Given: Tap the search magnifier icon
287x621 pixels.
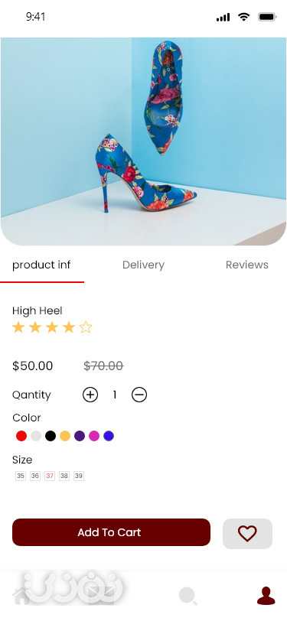Looking at the screenshot, I should (x=188, y=596).
